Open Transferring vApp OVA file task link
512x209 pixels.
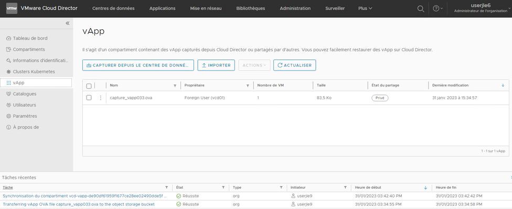[x=79, y=204]
